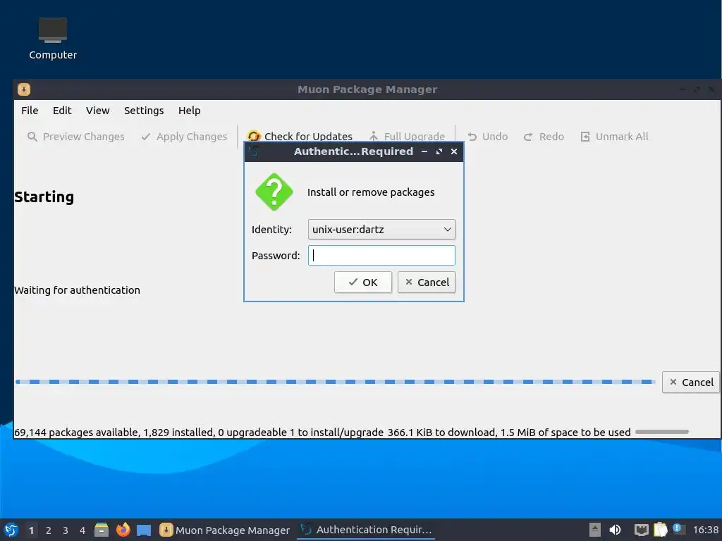
Task: Open the Computer desktop icon
Action: (x=53, y=39)
